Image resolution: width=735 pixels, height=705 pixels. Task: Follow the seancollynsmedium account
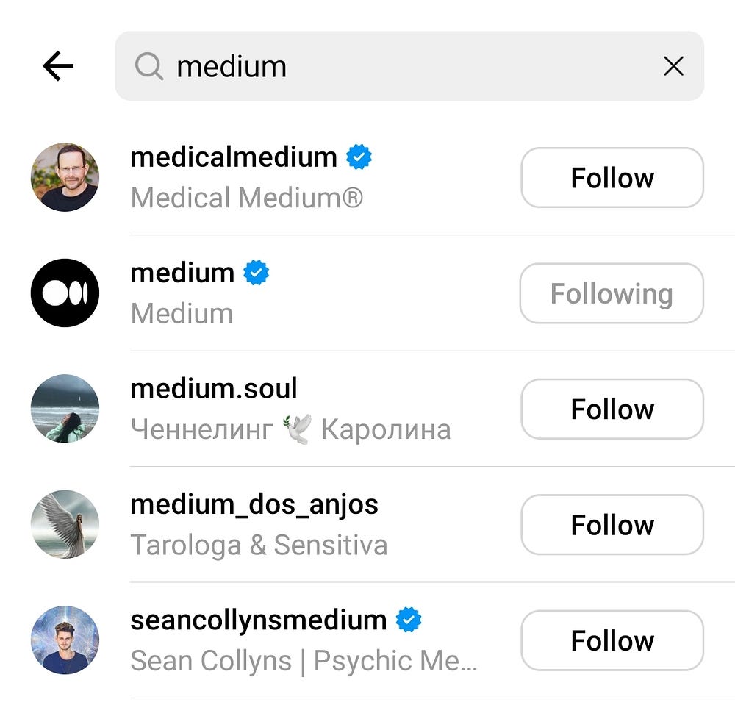612,640
